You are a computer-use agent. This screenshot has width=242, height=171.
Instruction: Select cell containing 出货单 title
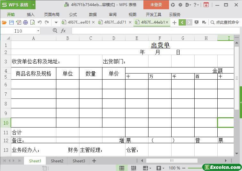pos(160,45)
